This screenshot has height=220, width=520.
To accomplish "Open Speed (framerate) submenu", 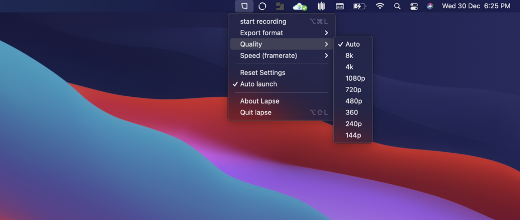I will click(x=281, y=55).
